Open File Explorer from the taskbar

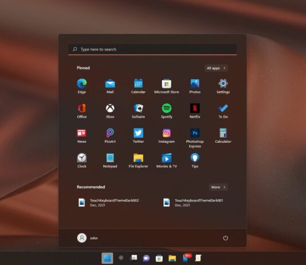(x=172, y=258)
